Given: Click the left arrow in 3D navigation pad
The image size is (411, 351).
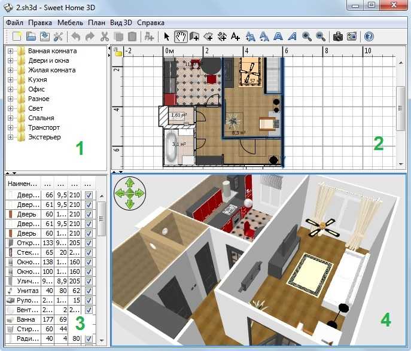Looking at the screenshot, I should 119,193.
